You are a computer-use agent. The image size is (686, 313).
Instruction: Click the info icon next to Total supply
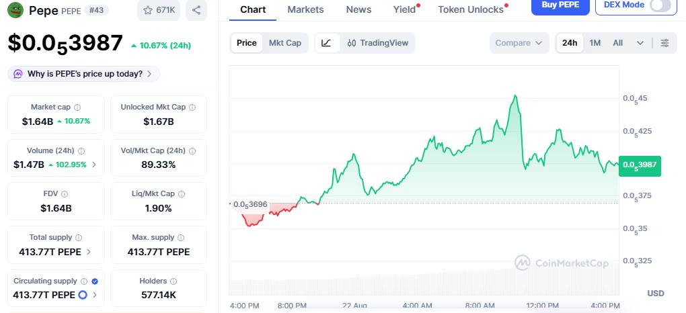tap(79, 237)
